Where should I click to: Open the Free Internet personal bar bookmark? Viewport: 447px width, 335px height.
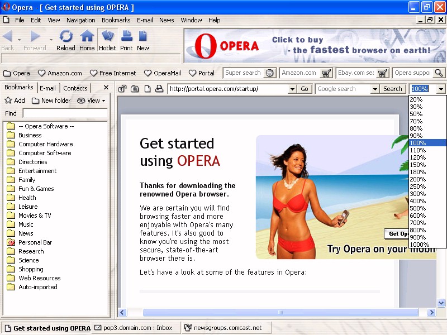click(x=113, y=73)
